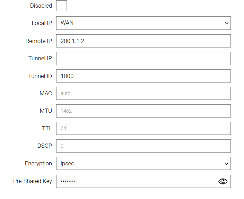The width and height of the screenshot is (244, 199).
Task: Click into the DSCP input box
Action: pyautogui.click(x=143, y=146)
